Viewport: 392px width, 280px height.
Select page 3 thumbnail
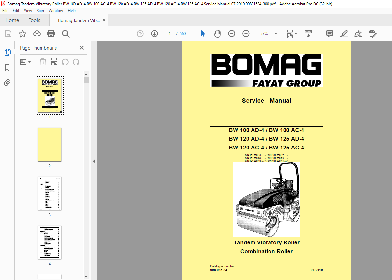click(50, 194)
